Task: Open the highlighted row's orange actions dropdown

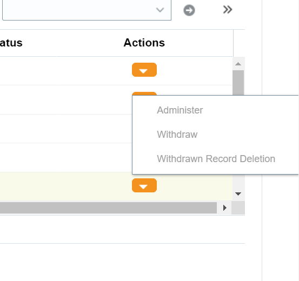Action: (x=144, y=185)
